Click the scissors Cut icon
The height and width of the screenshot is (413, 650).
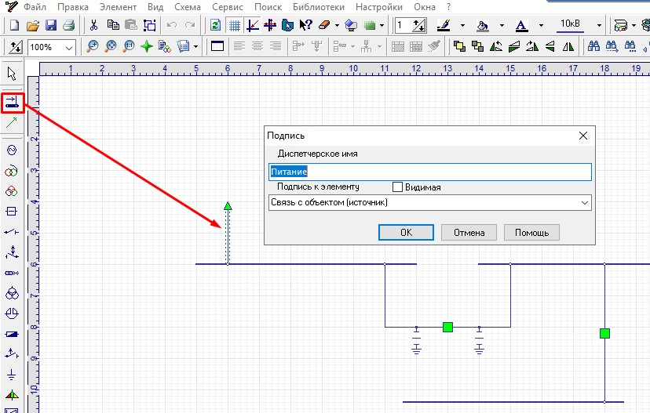[94, 26]
